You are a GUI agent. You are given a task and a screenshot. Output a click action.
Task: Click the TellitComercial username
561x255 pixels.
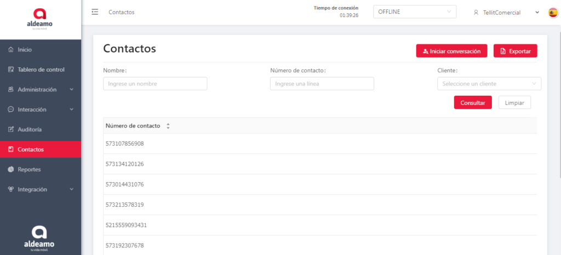pyautogui.click(x=502, y=13)
